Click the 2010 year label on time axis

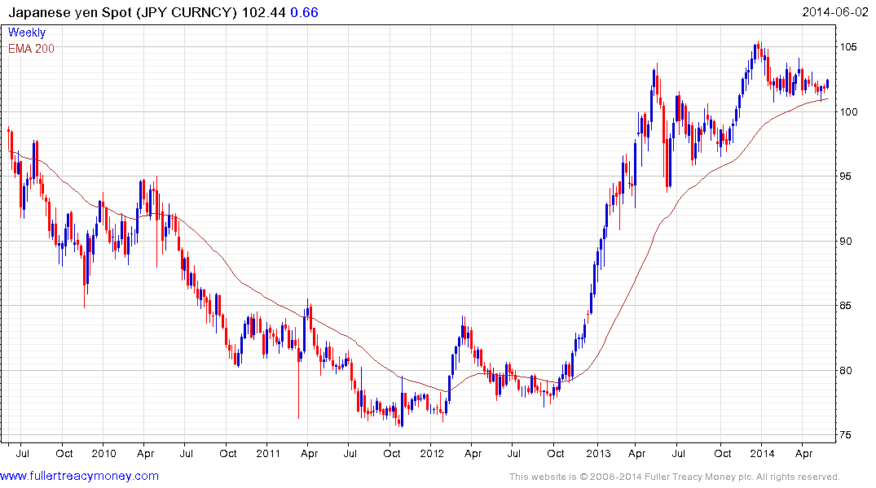(x=104, y=453)
